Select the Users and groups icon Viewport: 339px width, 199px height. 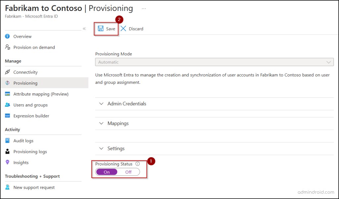coord(7,105)
